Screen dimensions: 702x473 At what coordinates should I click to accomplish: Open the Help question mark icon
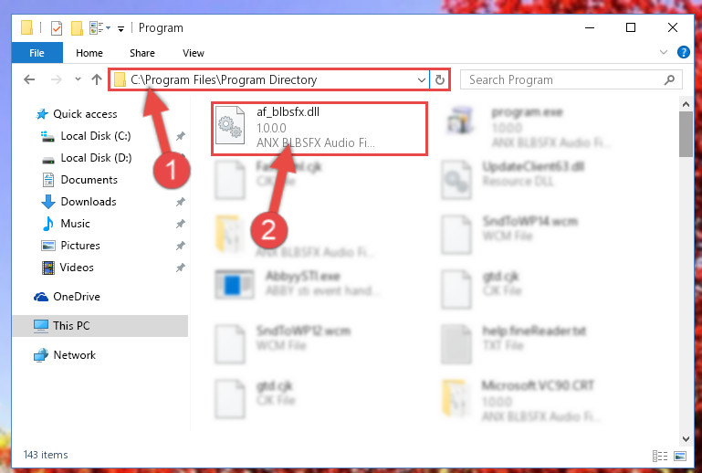[683, 52]
